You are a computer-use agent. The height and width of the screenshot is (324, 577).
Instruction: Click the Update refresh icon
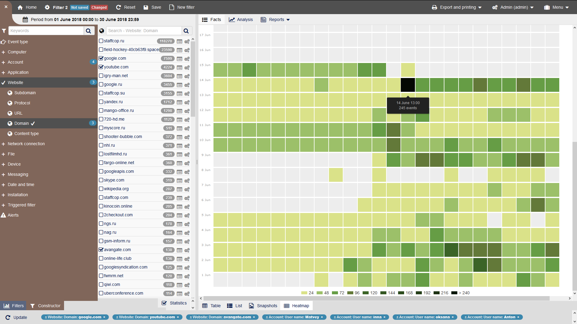point(8,317)
